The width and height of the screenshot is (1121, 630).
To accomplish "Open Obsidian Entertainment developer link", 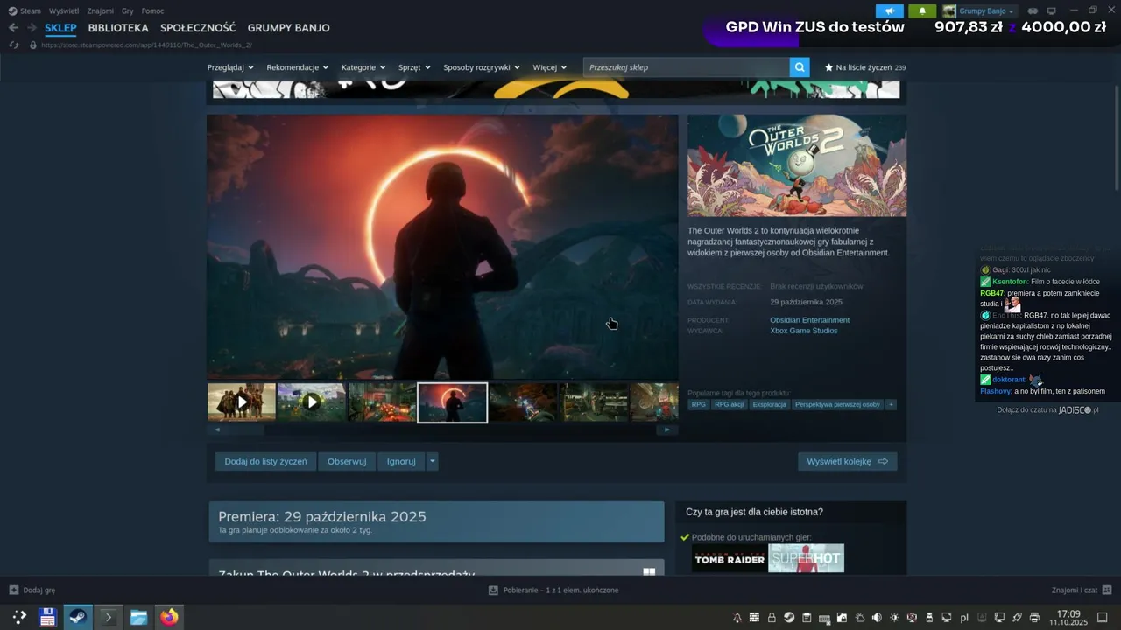I will coord(809,320).
